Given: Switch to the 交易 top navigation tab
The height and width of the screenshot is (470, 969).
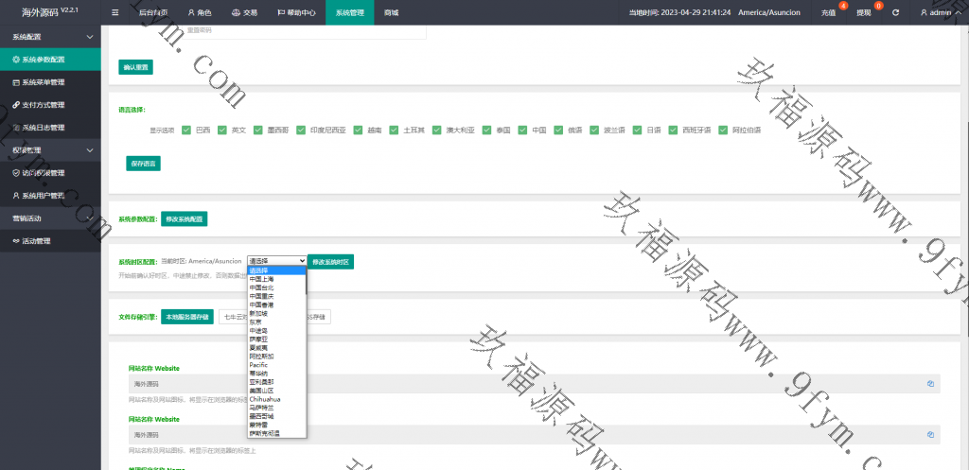Looking at the screenshot, I should pyautogui.click(x=244, y=12).
